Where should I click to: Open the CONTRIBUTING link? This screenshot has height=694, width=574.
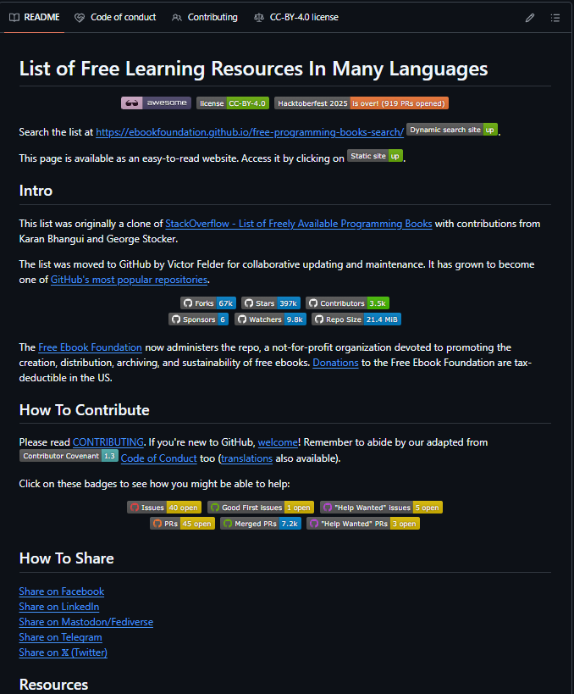[x=108, y=442]
